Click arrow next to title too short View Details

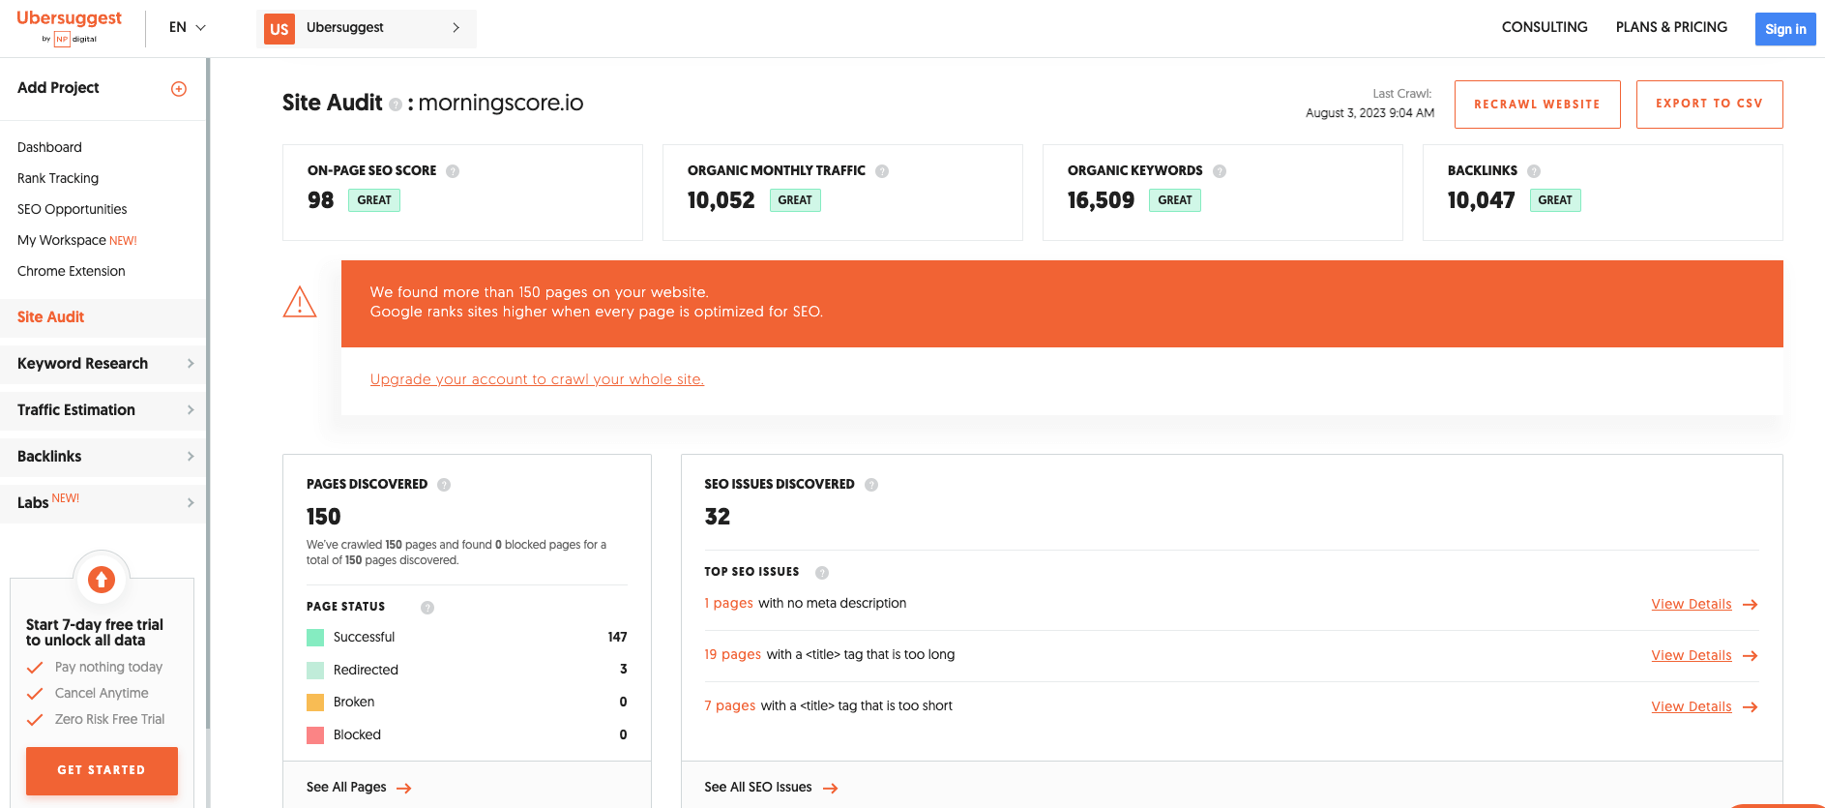tap(1751, 707)
